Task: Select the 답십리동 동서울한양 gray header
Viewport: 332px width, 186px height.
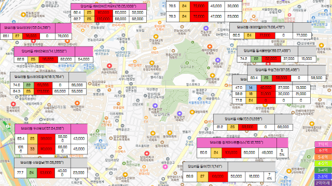Action: (267, 51)
